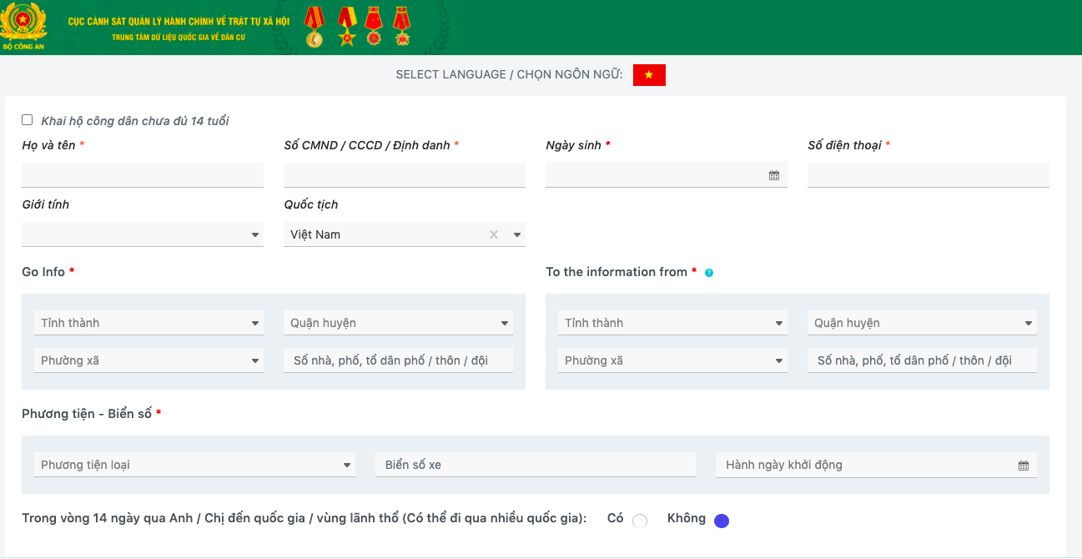Click the Vietnamese flag language icon
The image size is (1082, 559).
tap(649, 75)
